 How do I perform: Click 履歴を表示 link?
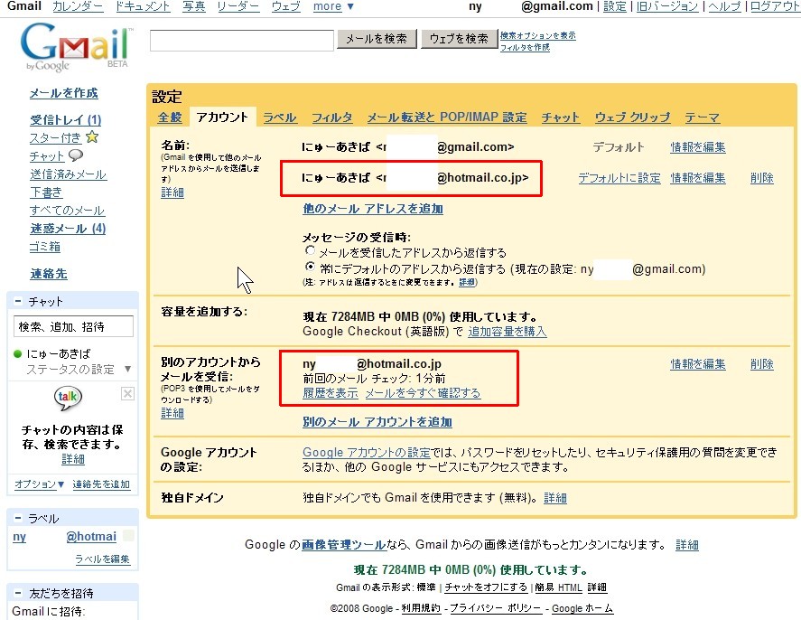click(331, 393)
